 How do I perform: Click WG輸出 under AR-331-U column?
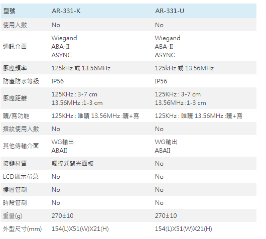[166, 142]
